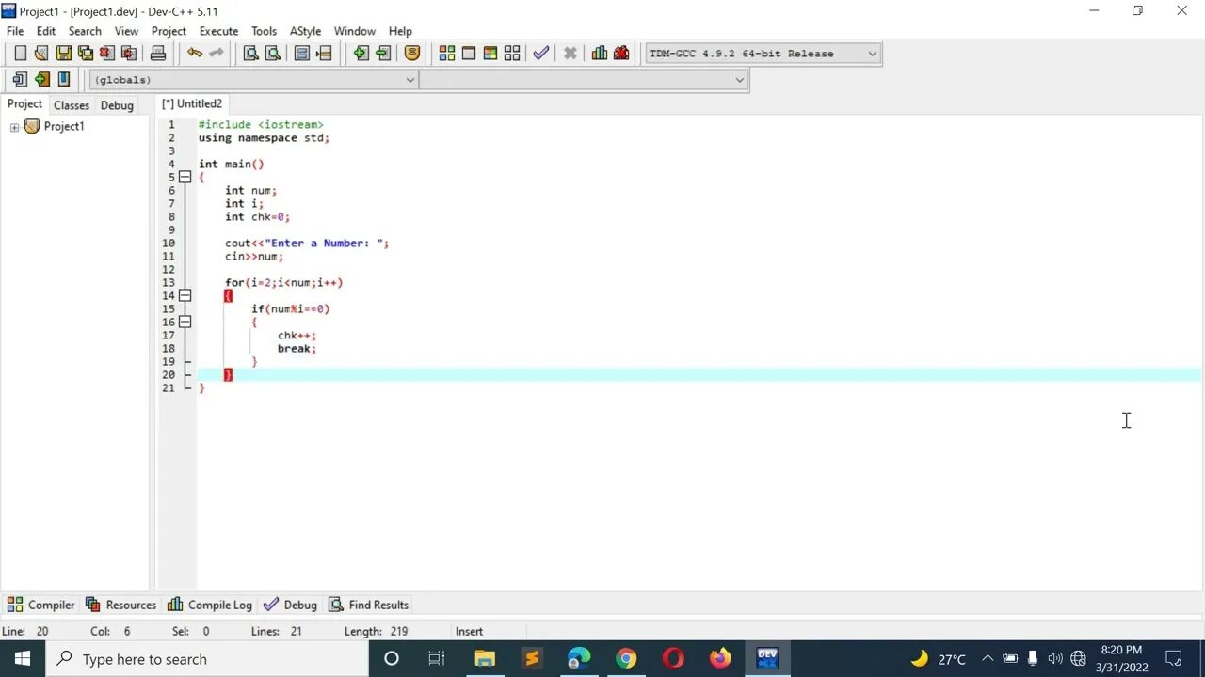Click the Save All files toolbar icon
1205x677 pixels.
tap(85, 53)
